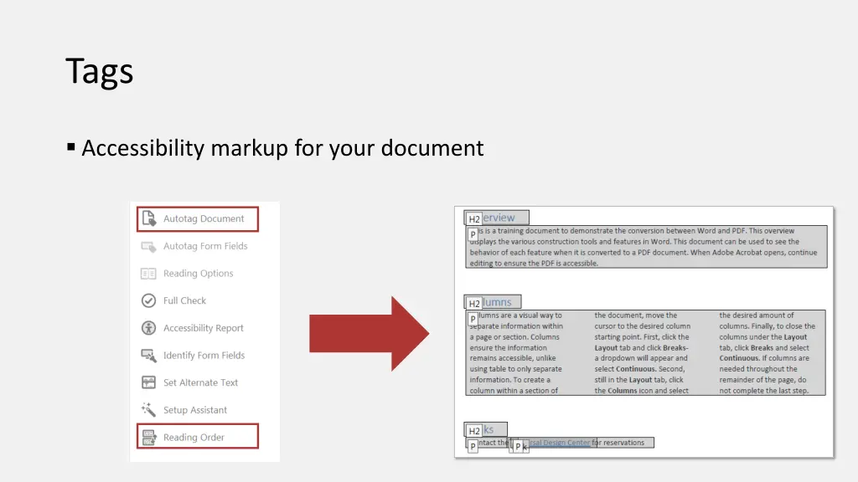This screenshot has height=482, width=858.
Task: Click the large red arrow
Action: tap(369, 333)
